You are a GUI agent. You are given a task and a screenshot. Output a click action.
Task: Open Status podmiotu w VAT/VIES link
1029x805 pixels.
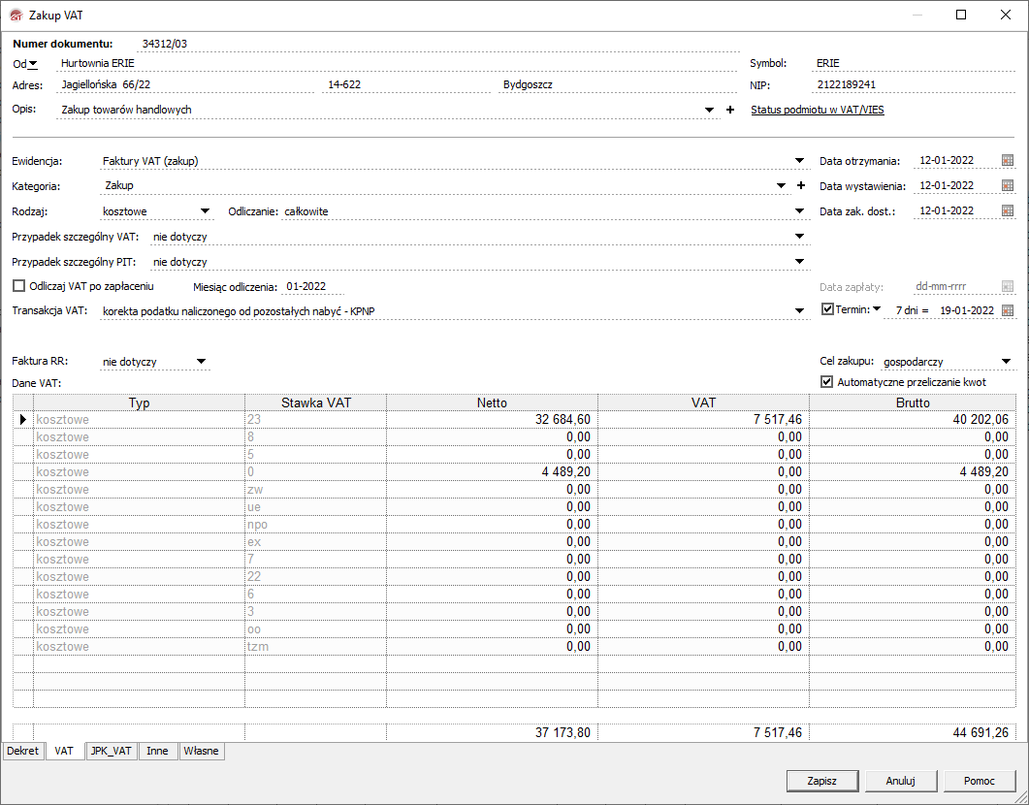pyautogui.click(x=817, y=110)
